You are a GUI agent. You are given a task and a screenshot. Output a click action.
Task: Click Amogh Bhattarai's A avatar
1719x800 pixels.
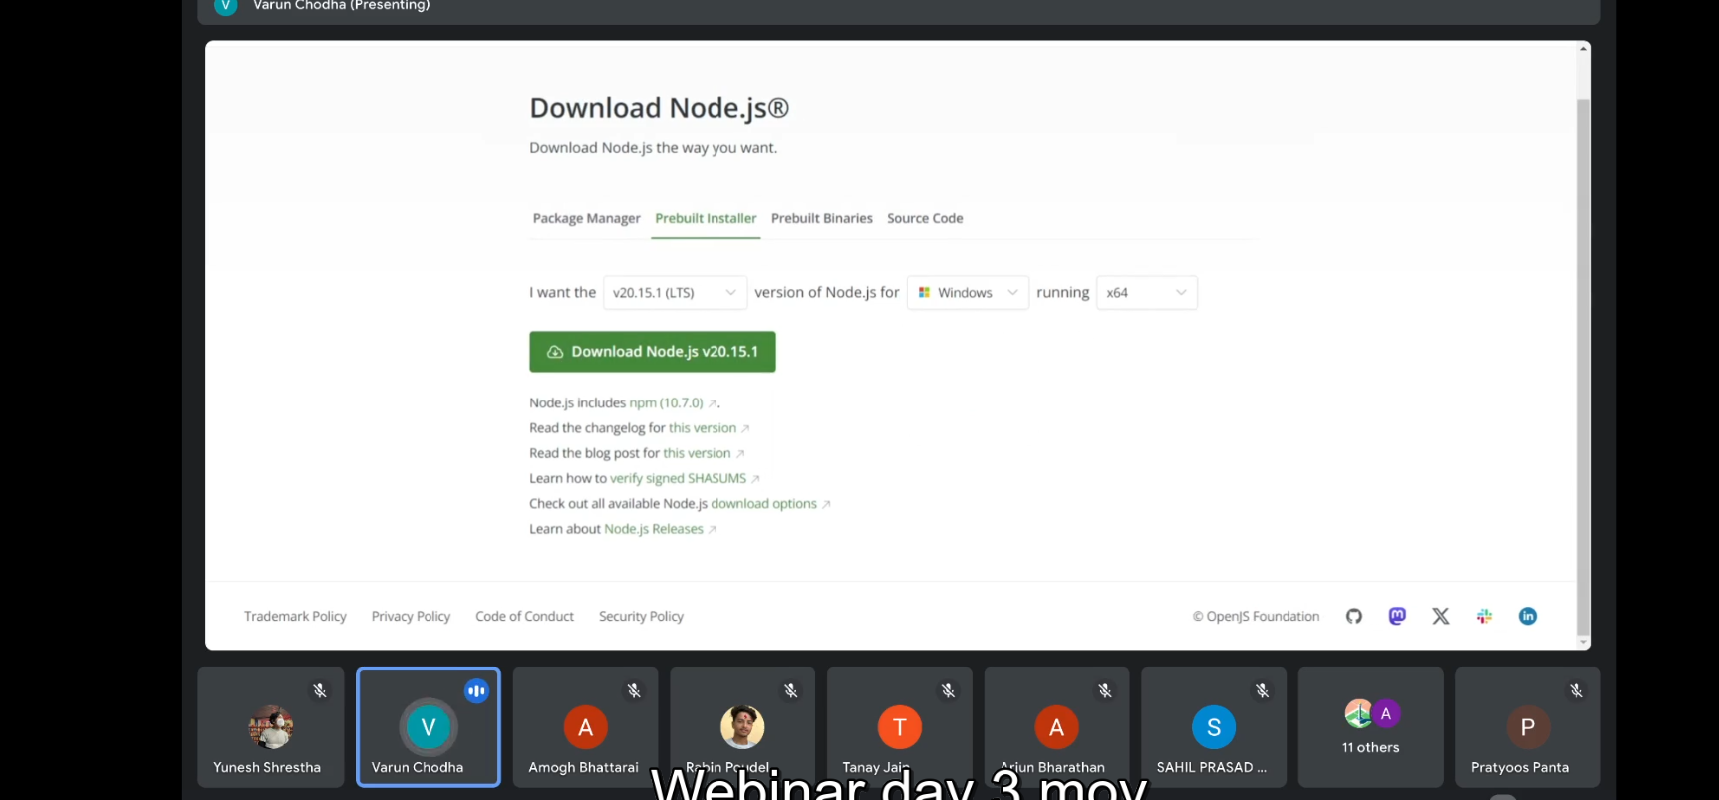click(586, 727)
